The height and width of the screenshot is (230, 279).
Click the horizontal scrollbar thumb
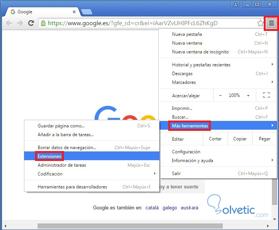(x=130, y=226)
